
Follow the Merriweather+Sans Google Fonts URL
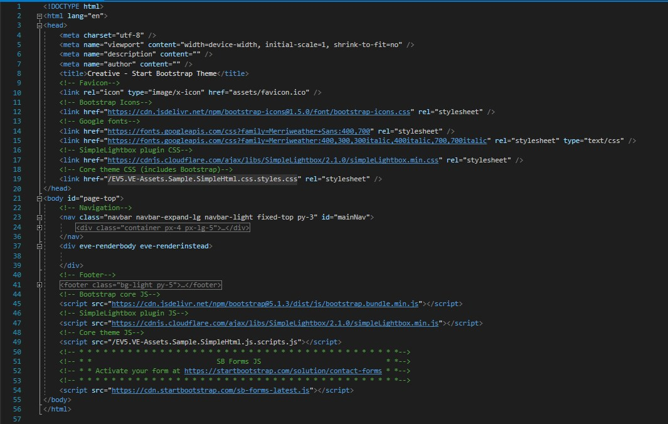tap(238, 131)
